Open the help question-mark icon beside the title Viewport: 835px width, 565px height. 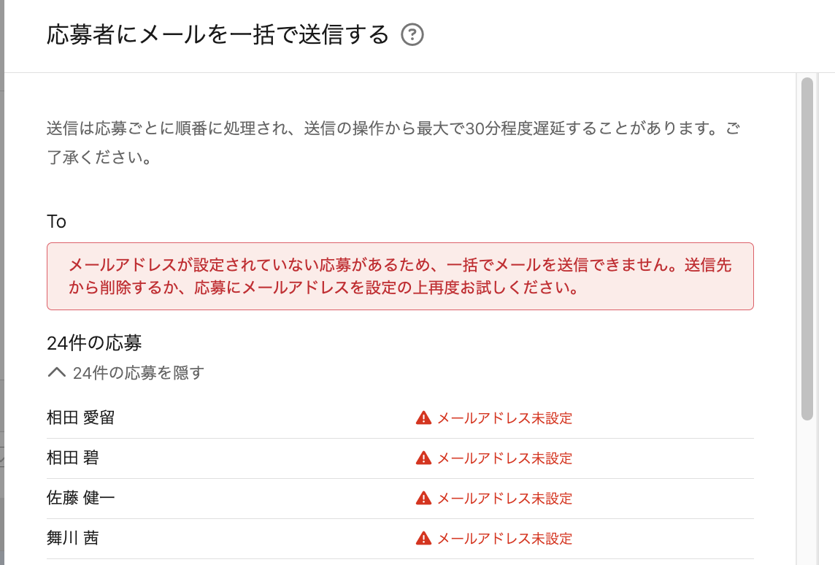point(412,35)
